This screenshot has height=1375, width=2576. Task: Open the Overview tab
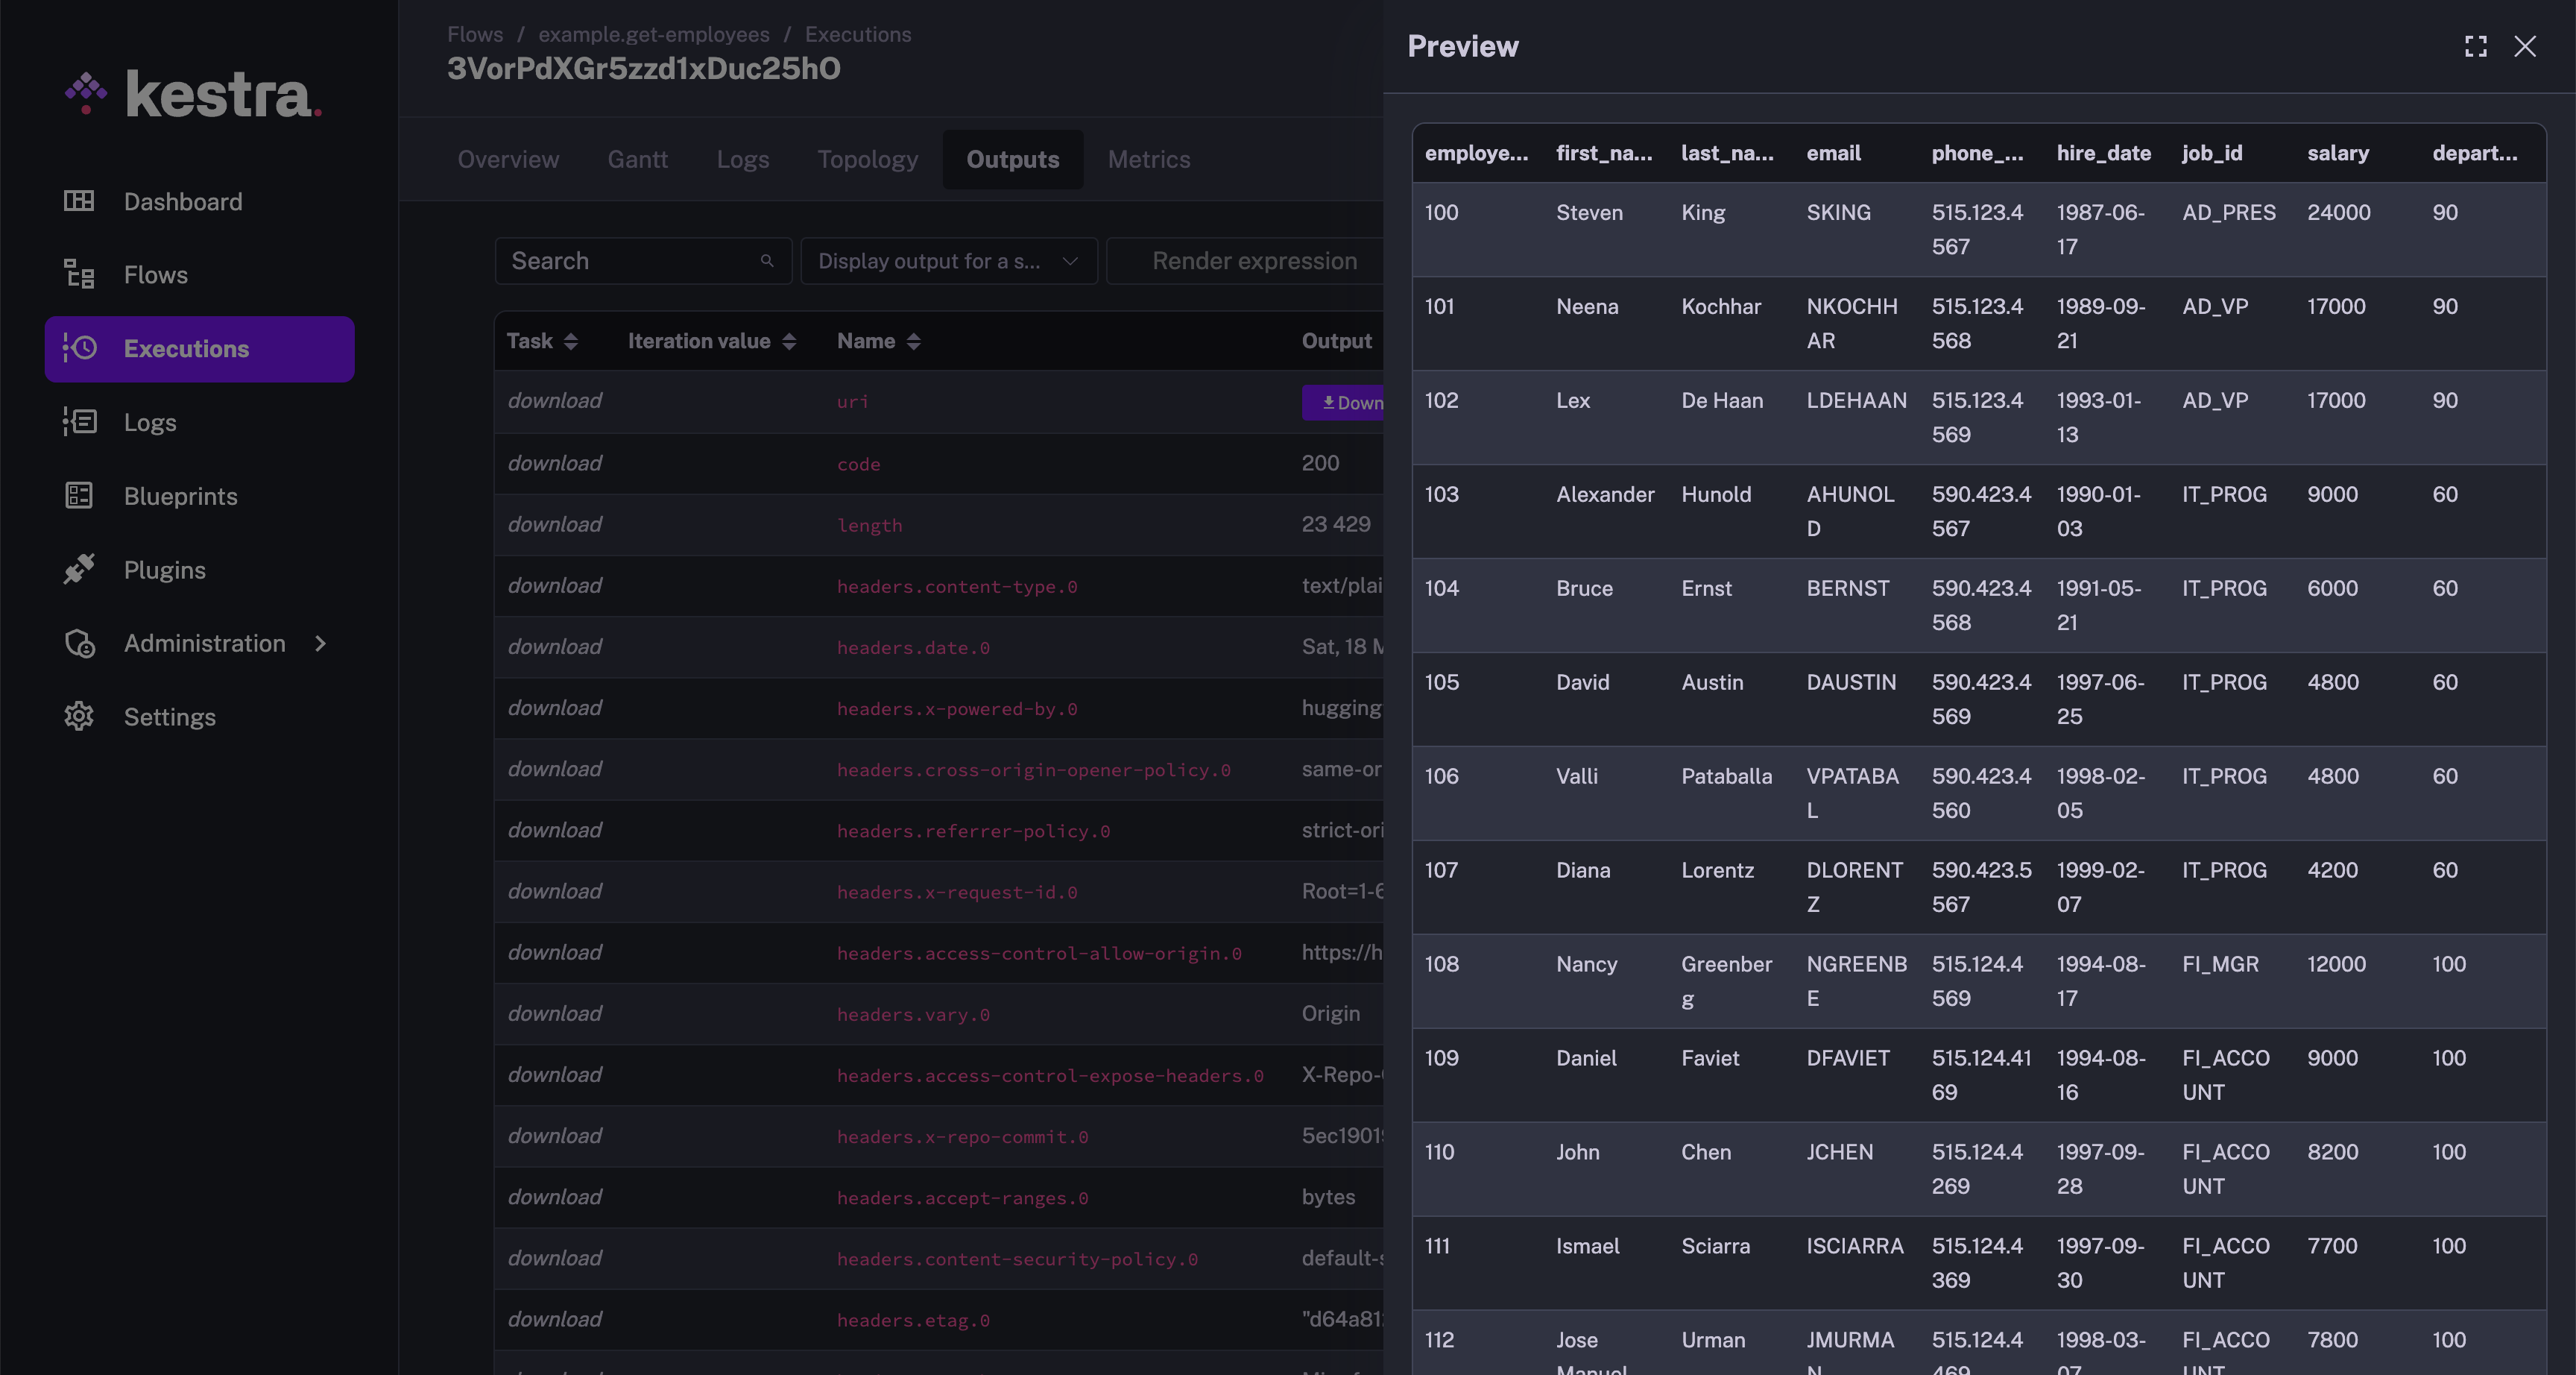508,159
